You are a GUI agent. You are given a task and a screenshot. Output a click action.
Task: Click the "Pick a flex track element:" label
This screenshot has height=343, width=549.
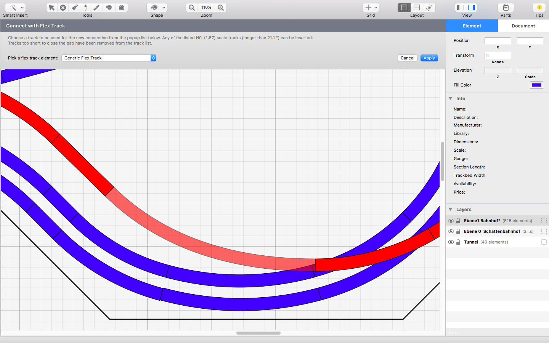pos(33,58)
